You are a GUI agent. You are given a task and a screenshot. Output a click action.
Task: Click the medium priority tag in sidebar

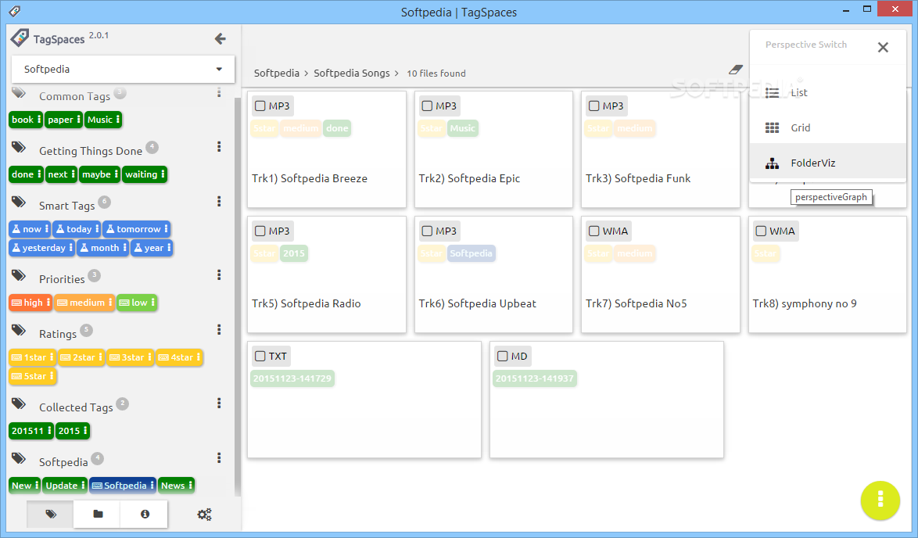click(x=84, y=303)
